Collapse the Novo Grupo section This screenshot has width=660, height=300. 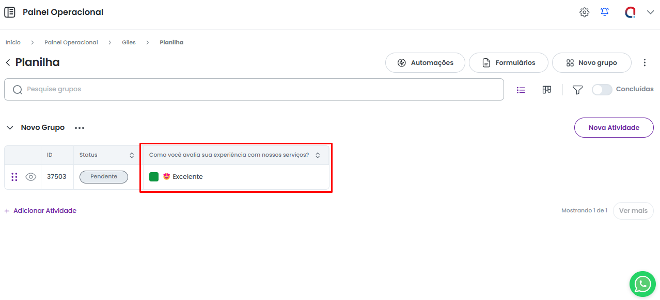10,127
